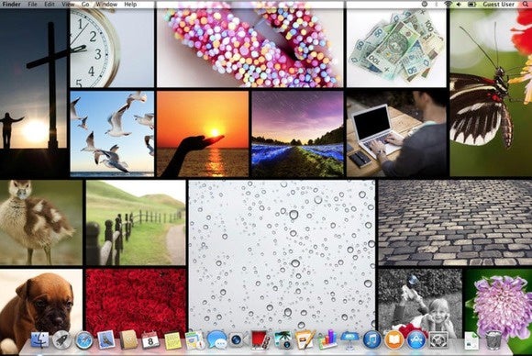Launch iPhoto palm tree icon
The width and height of the screenshot is (532, 356).
(x=283, y=340)
